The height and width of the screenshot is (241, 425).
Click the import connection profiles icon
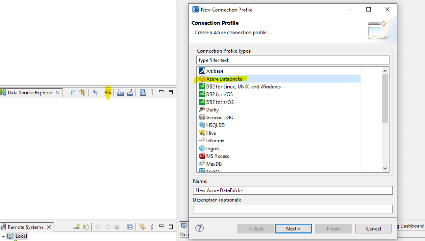[x=120, y=93]
